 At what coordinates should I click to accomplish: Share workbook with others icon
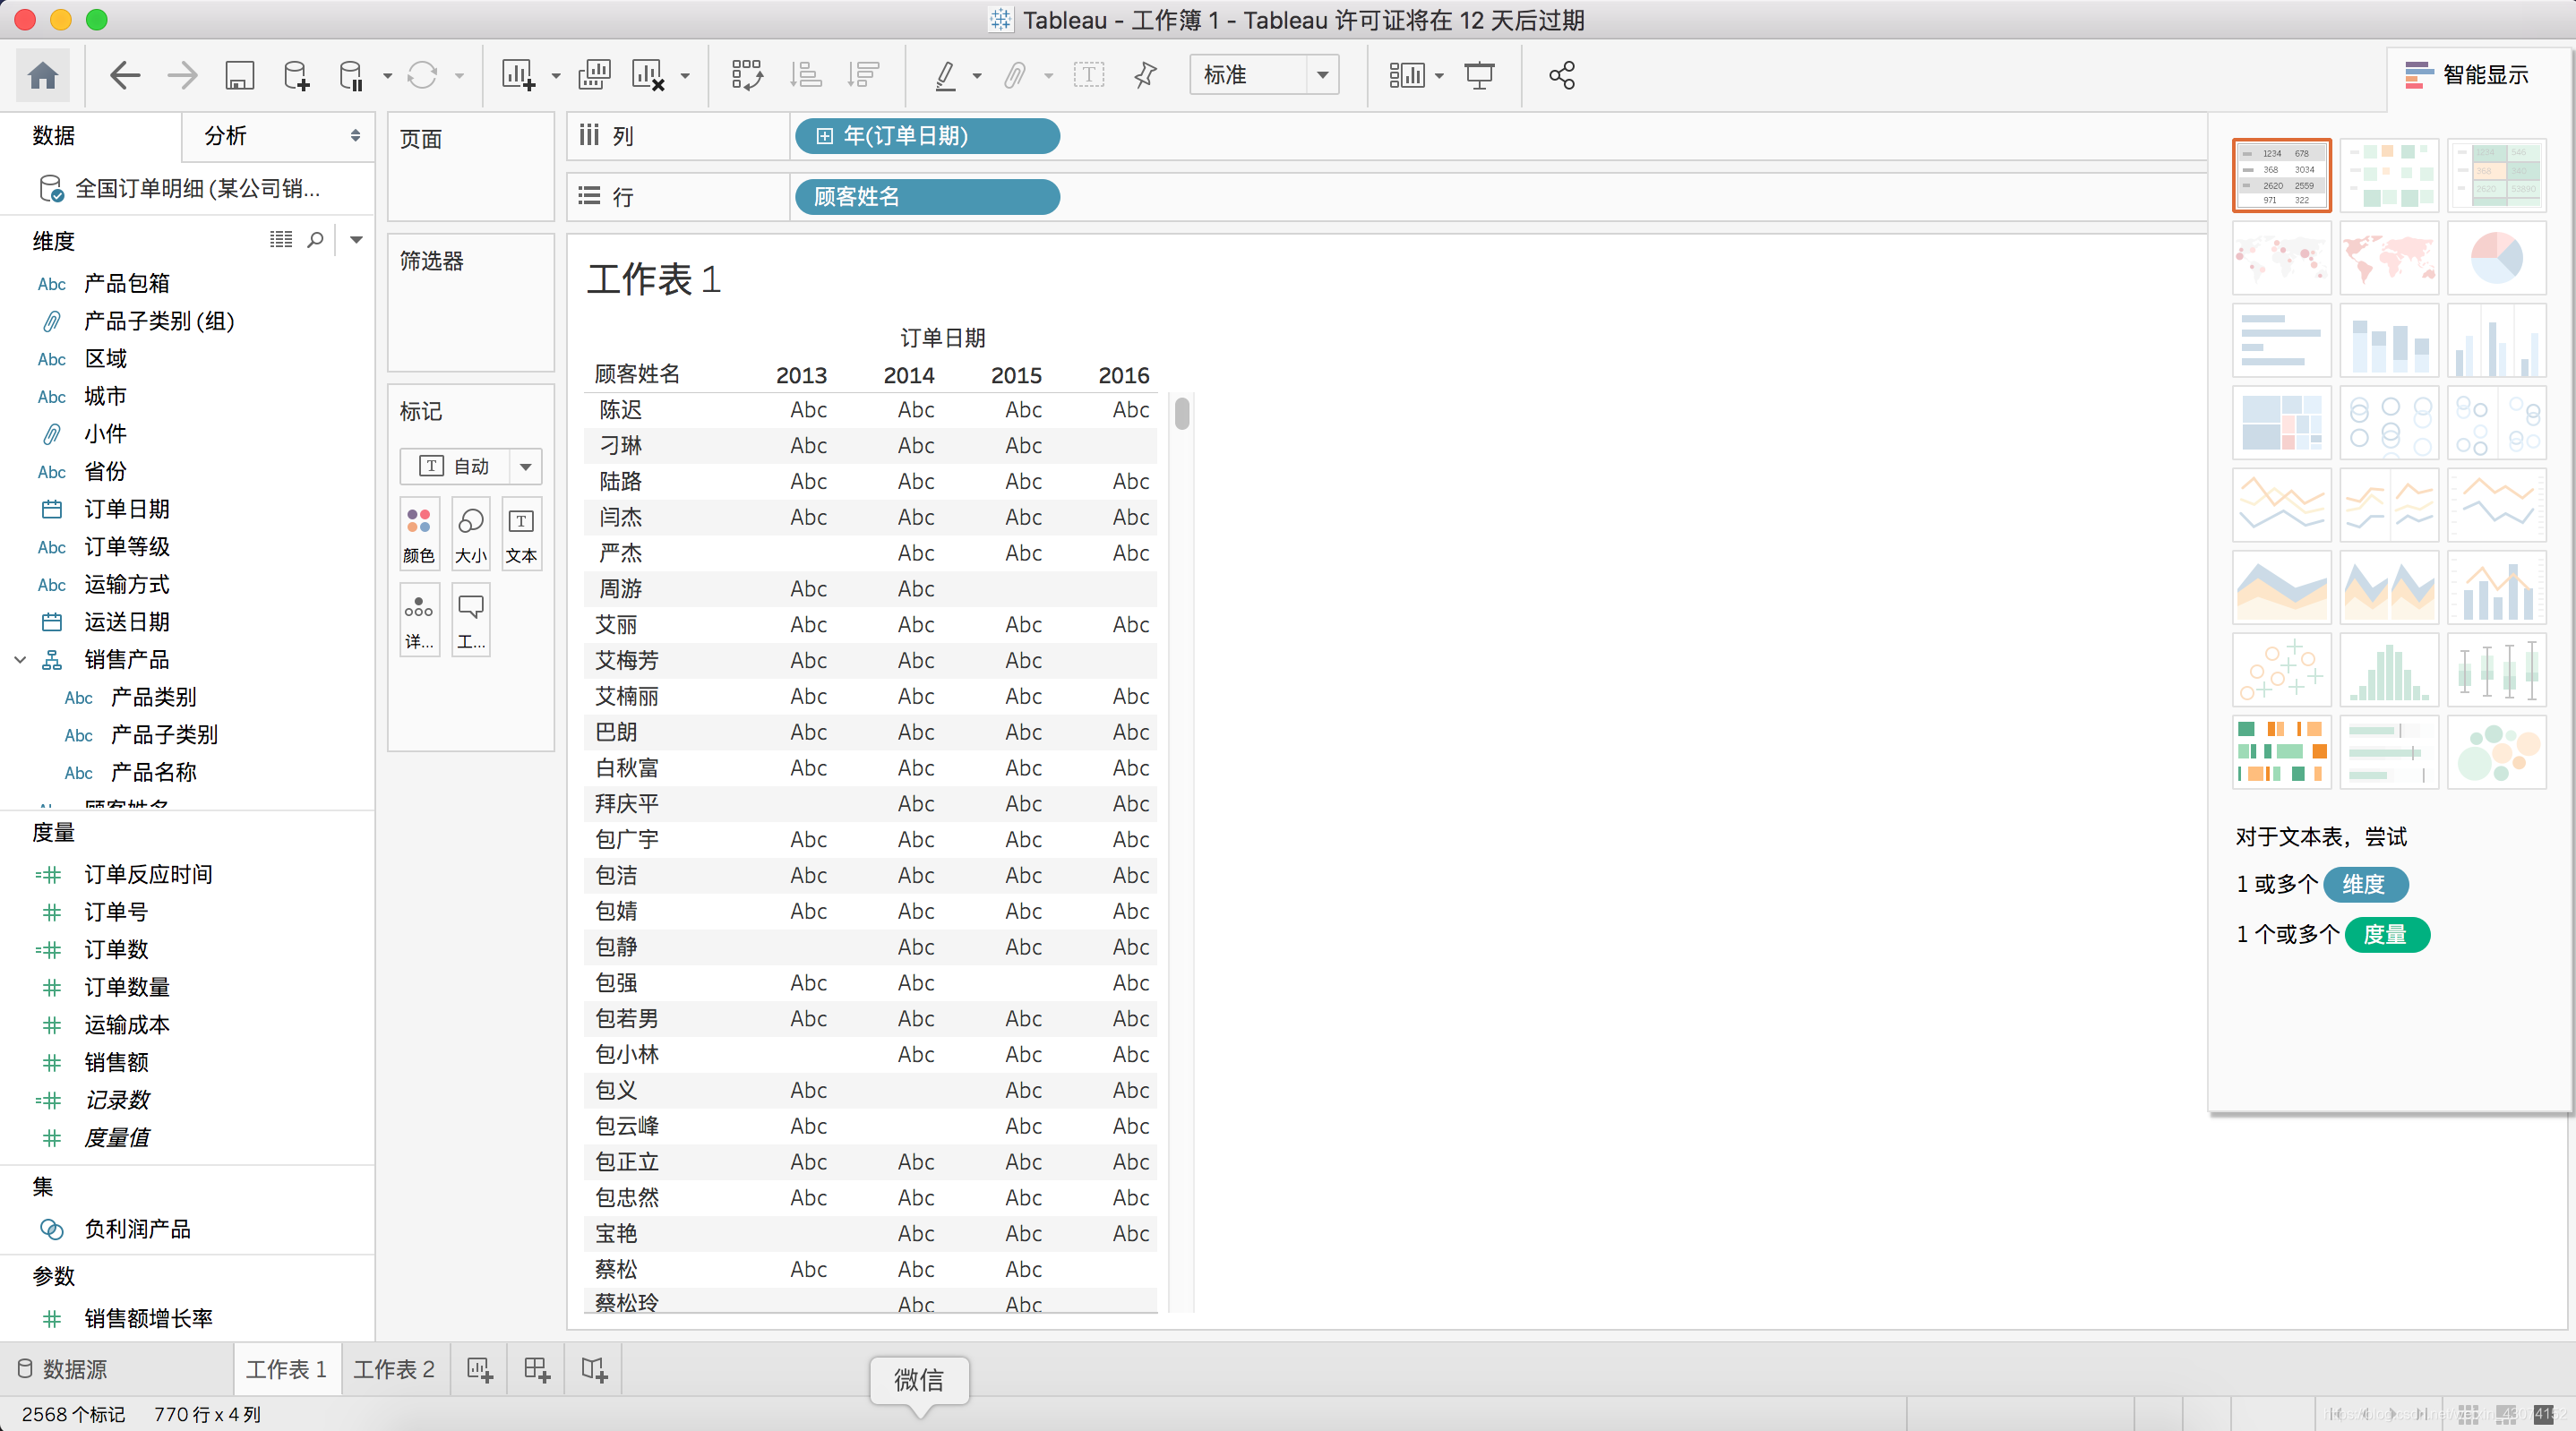pyautogui.click(x=1562, y=75)
